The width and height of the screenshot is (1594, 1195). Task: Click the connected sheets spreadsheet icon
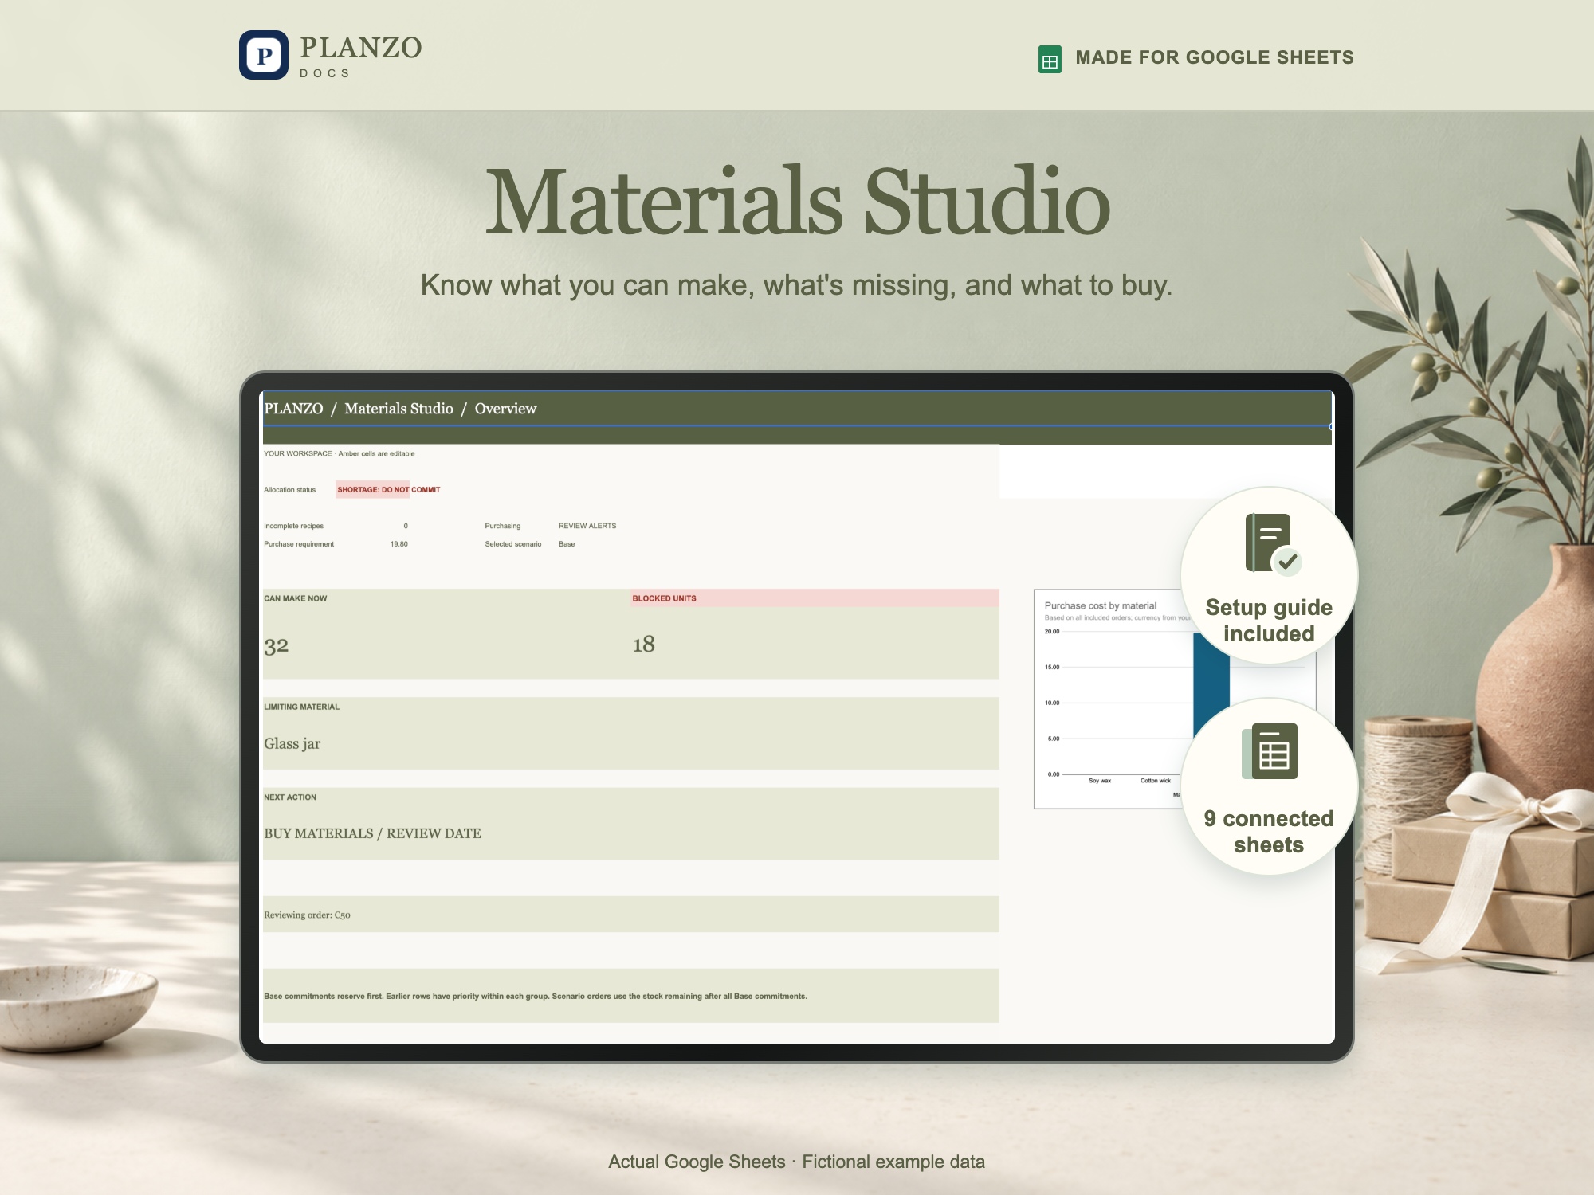tap(1270, 751)
